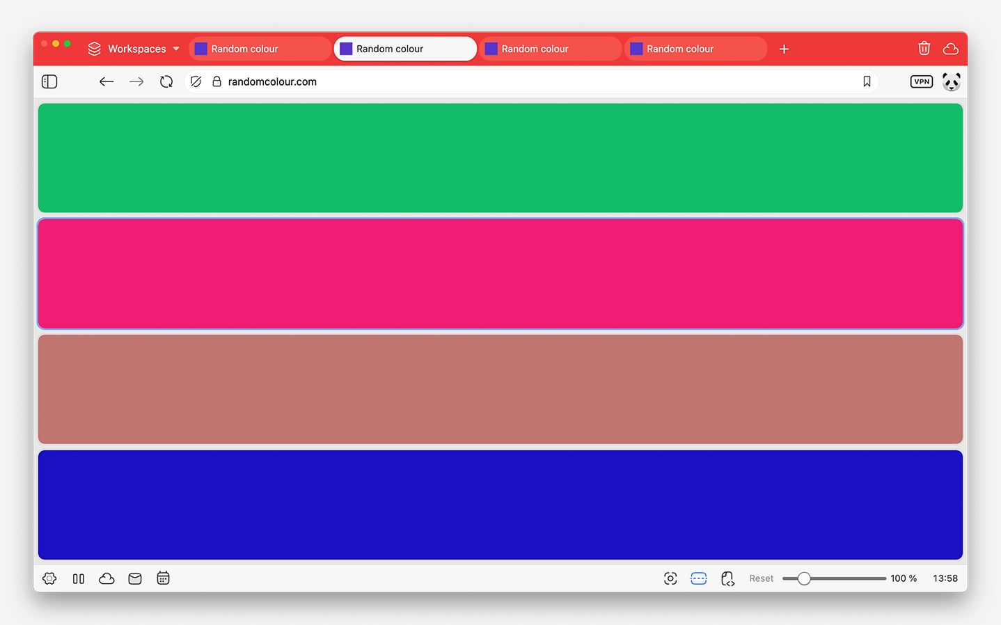Click the zoom slider handle
The image size is (1001, 625).
(x=804, y=578)
